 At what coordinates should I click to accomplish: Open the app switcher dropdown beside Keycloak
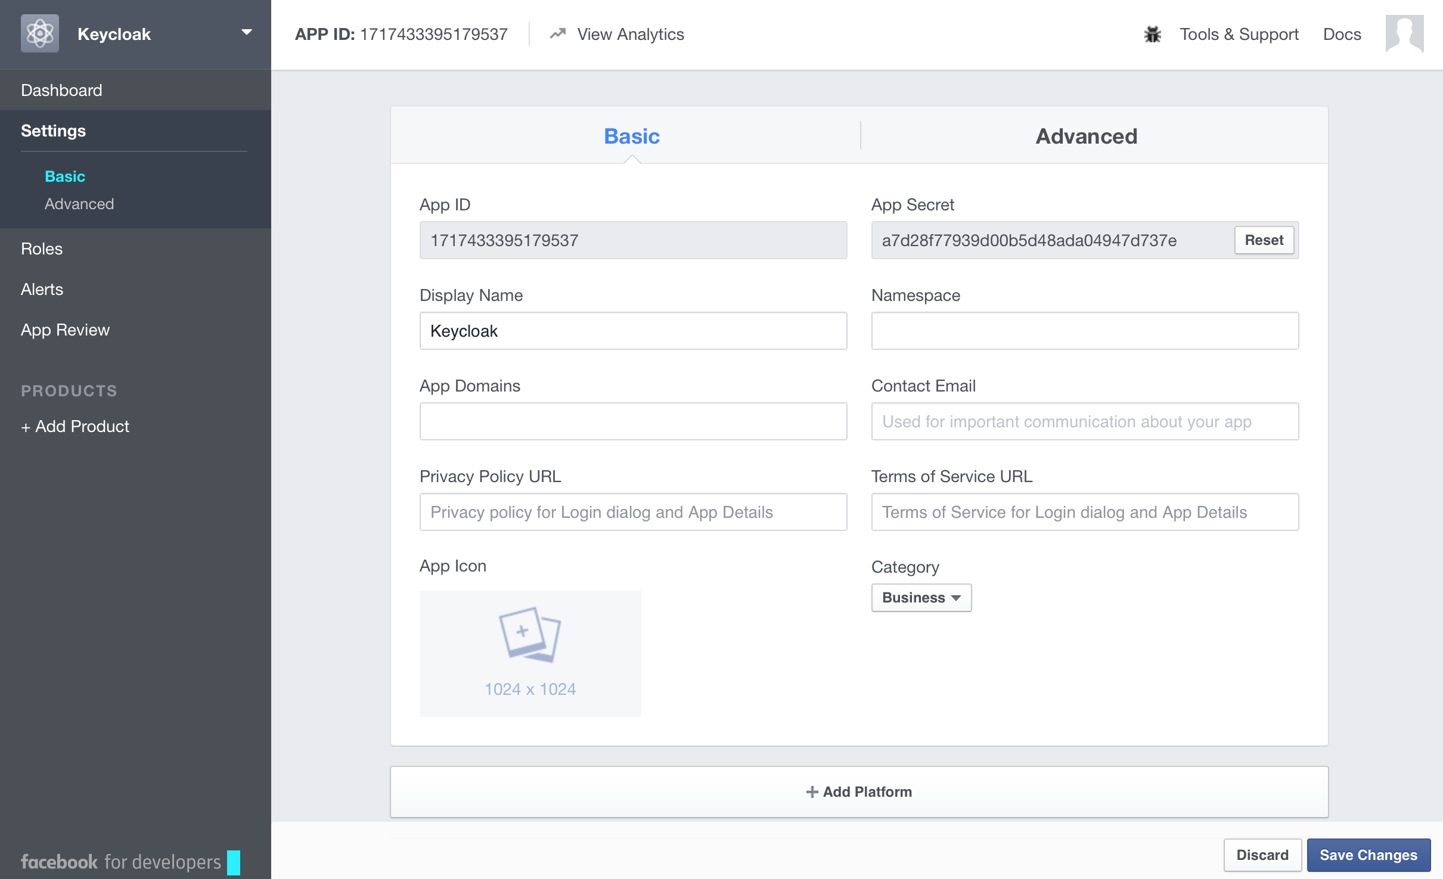click(x=246, y=32)
